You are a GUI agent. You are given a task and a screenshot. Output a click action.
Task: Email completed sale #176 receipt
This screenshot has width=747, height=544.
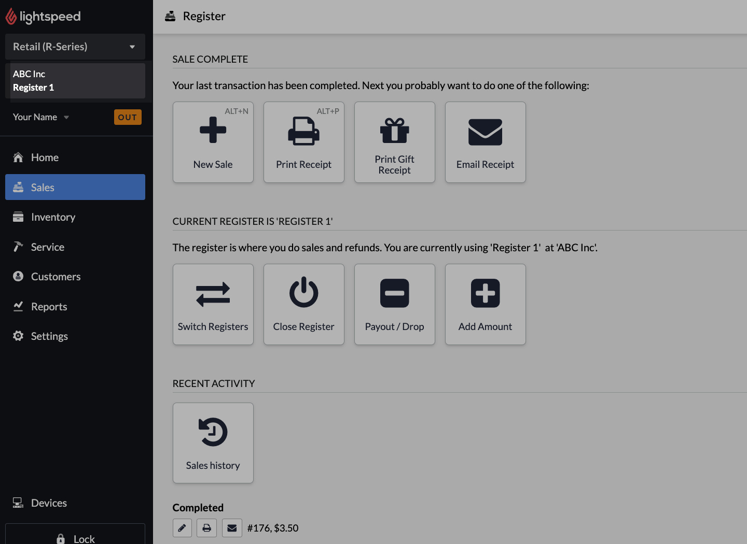click(x=232, y=528)
